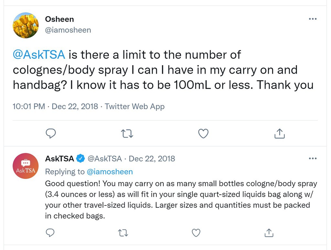Select the tweet body text of Osheen
331x250 pixels.
pyautogui.click(x=155, y=69)
